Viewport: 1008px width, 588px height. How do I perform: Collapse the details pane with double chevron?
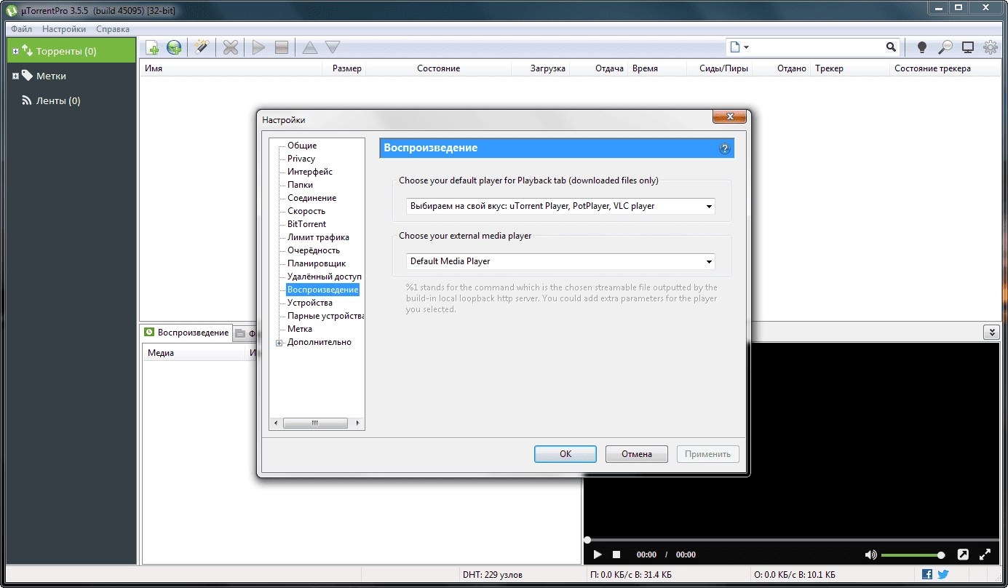pyautogui.click(x=991, y=332)
